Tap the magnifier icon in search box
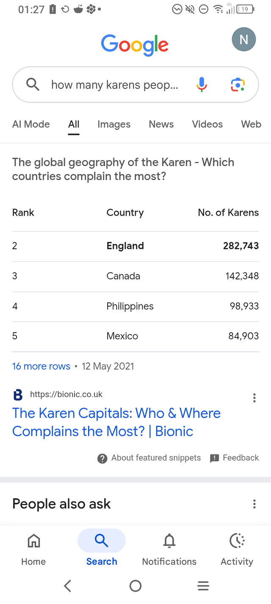 pos(33,85)
